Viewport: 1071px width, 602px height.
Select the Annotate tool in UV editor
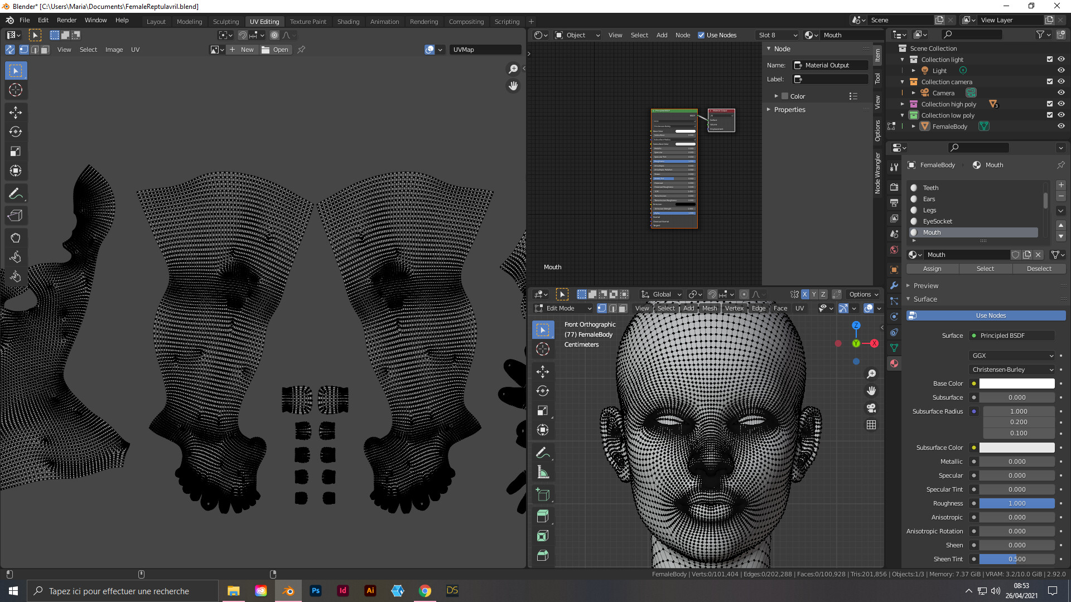coord(16,193)
